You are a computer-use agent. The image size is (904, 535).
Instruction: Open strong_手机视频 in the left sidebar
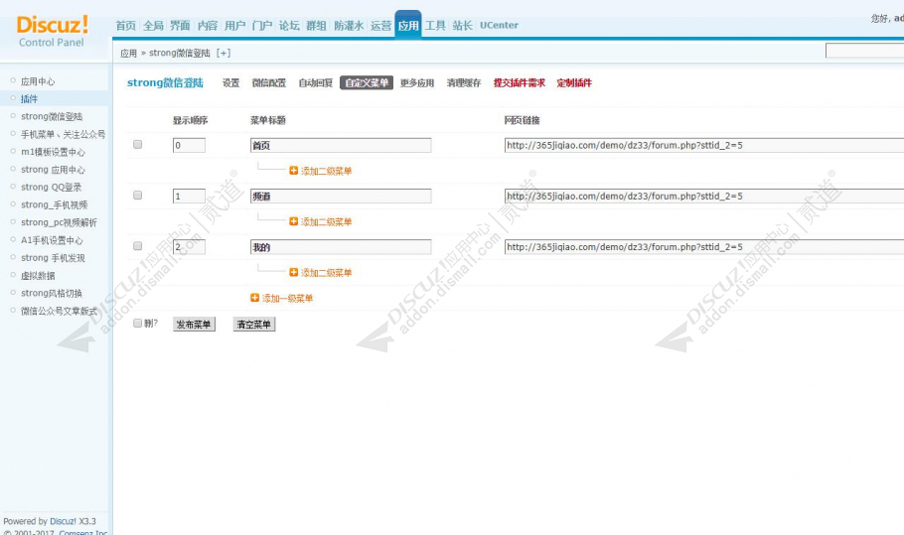[55, 205]
